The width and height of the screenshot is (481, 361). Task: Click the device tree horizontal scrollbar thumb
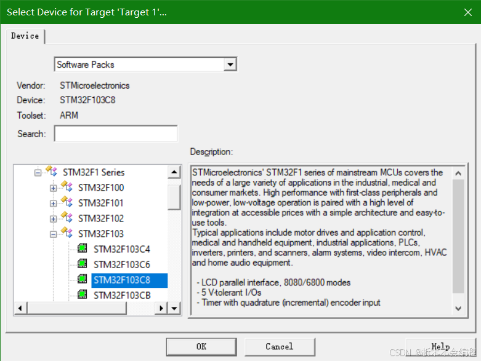pos(77,308)
